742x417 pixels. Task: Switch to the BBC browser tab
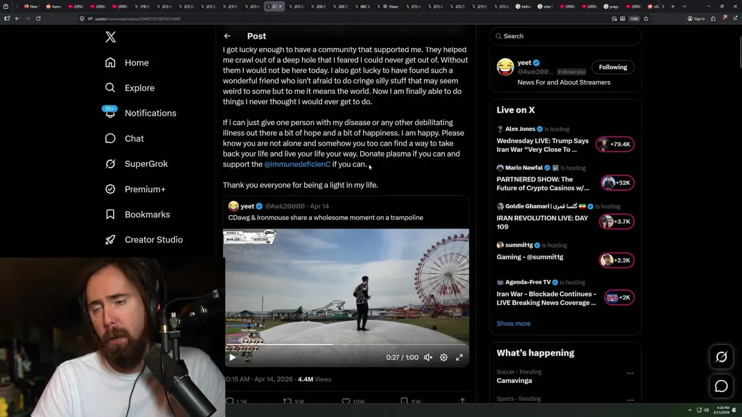363,6
